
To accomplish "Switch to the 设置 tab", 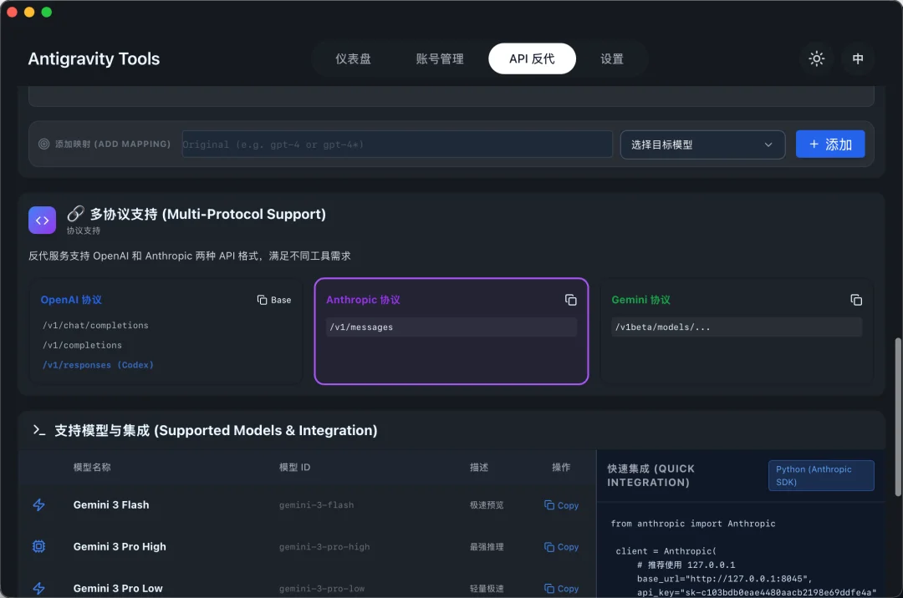I will (611, 58).
